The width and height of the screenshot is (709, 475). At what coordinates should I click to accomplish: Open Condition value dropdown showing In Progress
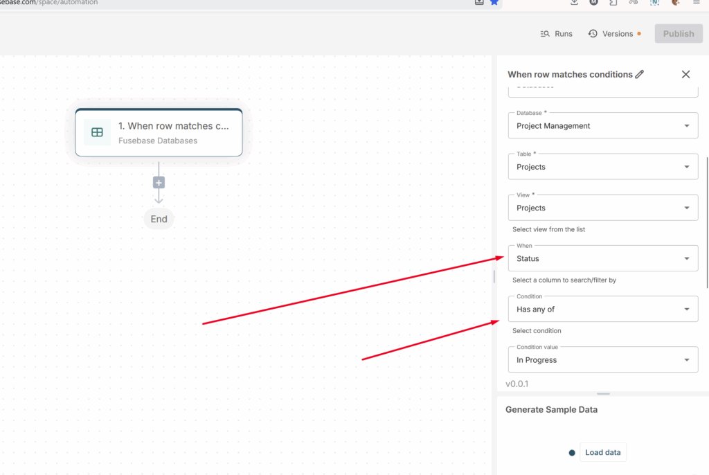(602, 360)
